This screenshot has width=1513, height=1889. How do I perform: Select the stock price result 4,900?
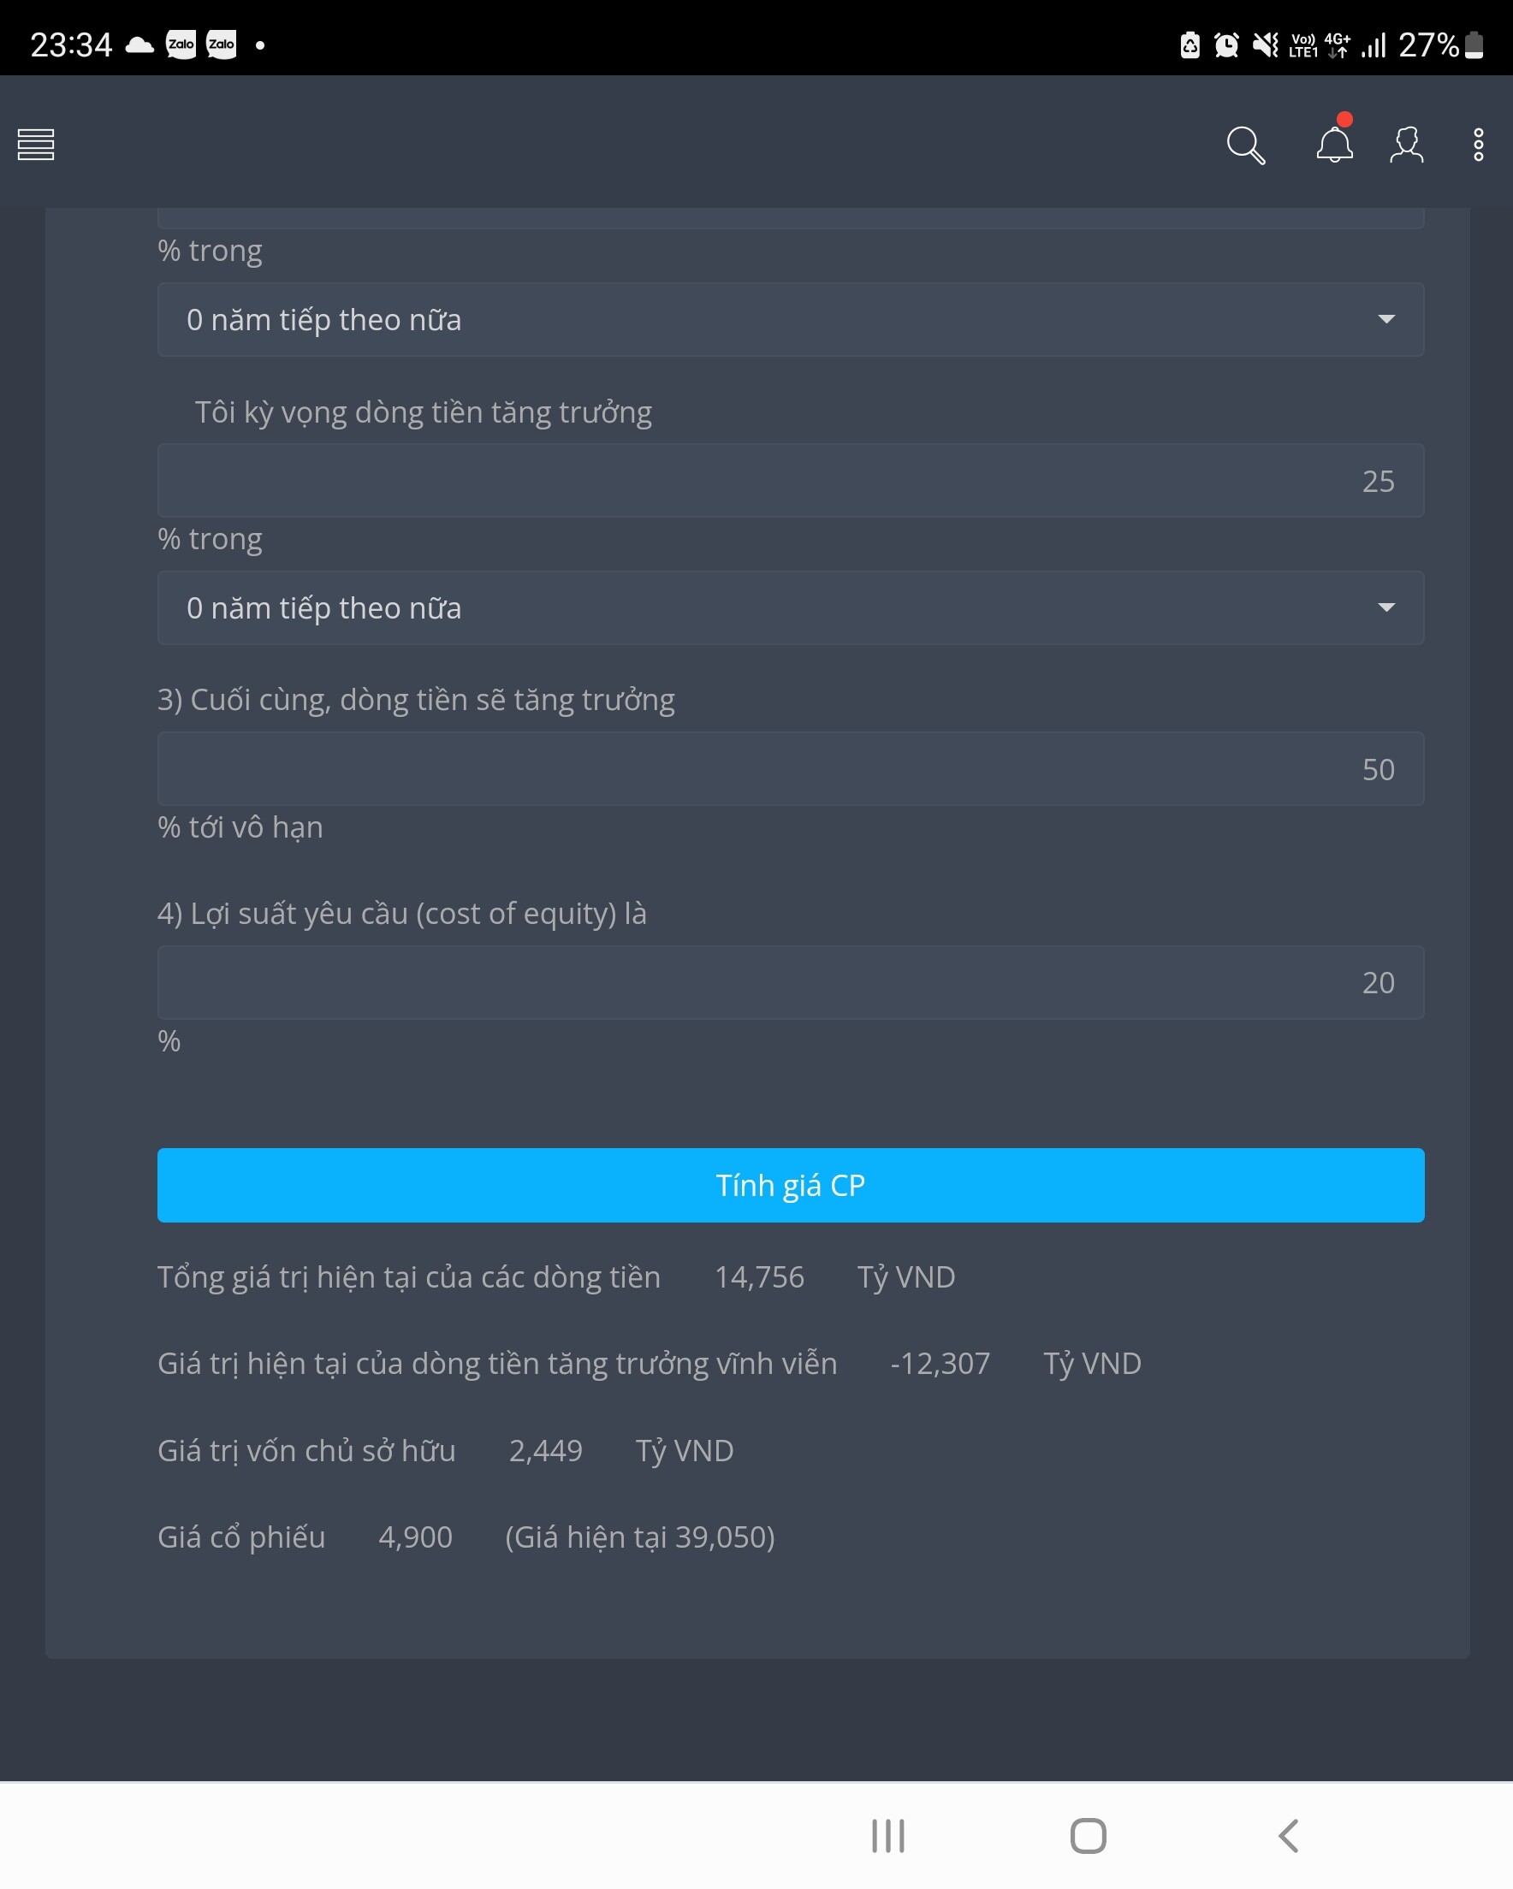416,1537
